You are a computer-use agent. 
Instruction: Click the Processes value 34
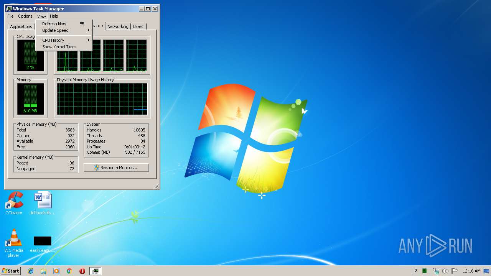143,141
